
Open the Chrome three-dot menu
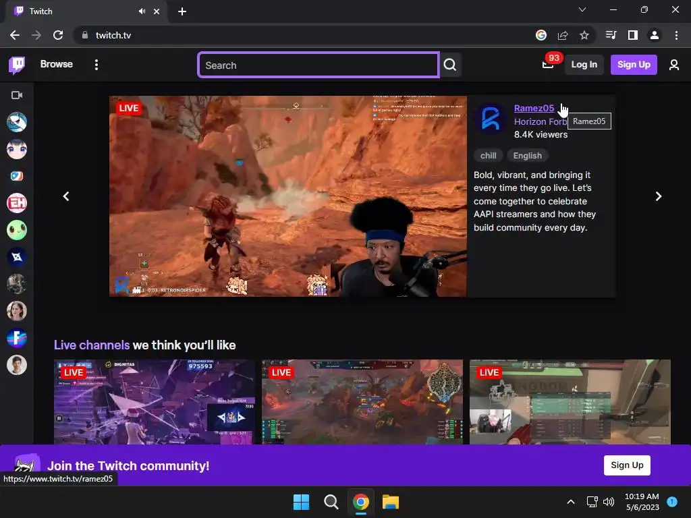pyautogui.click(x=676, y=35)
